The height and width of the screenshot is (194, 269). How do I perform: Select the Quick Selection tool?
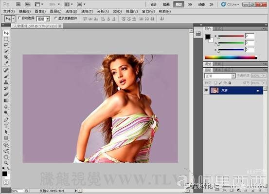(x=6, y=51)
